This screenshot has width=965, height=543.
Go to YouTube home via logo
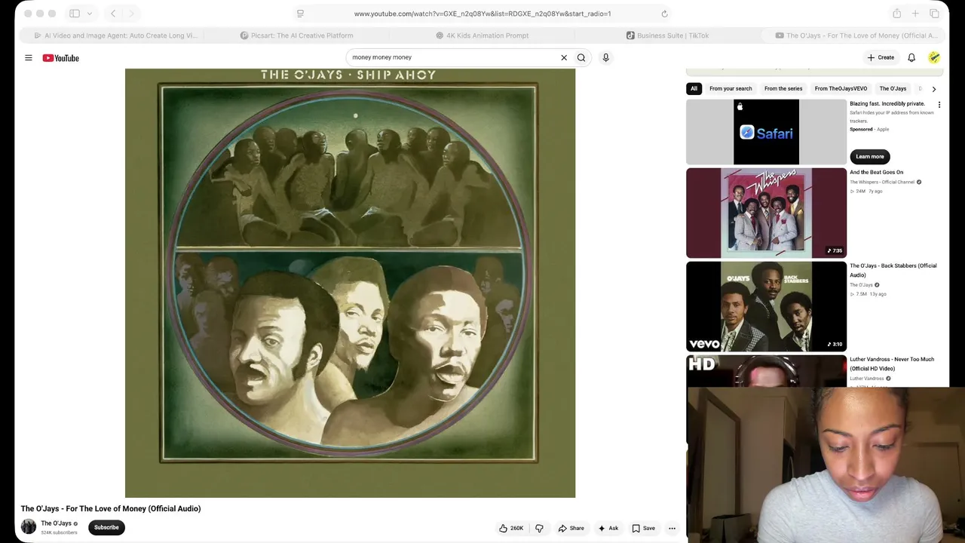coord(60,58)
